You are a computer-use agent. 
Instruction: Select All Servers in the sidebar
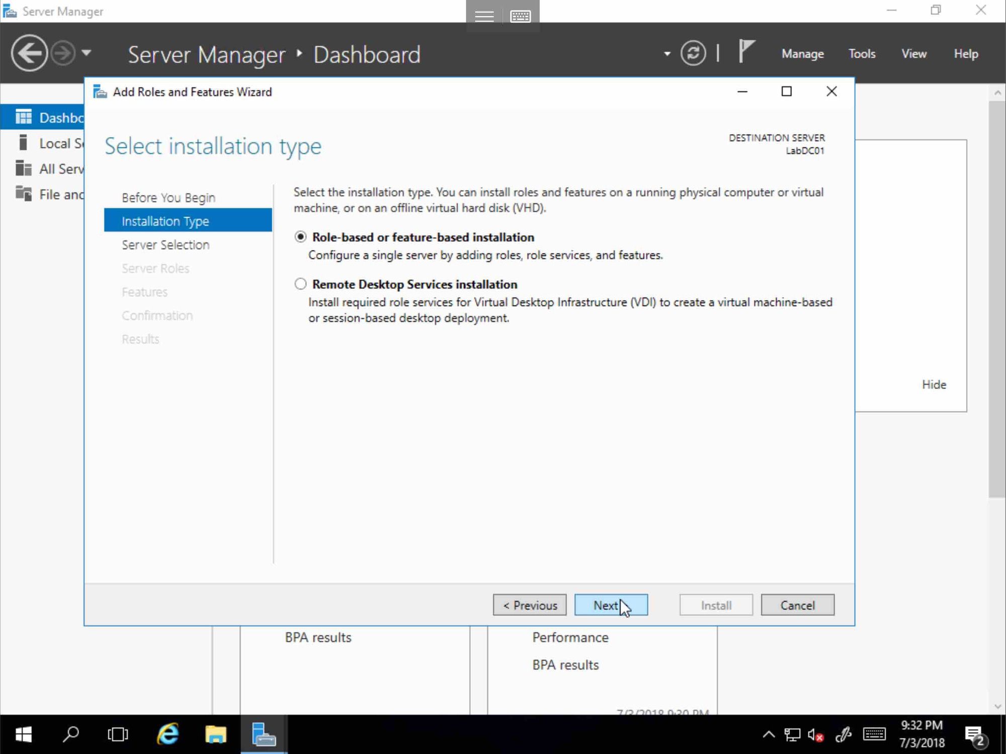pyautogui.click(x=43, y=169)
